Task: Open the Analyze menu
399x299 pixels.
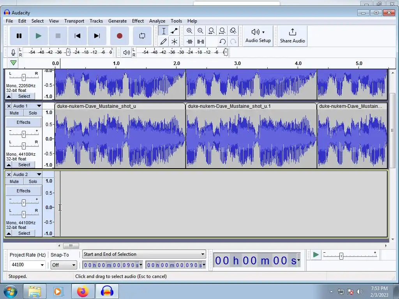Action: point(157,21)
